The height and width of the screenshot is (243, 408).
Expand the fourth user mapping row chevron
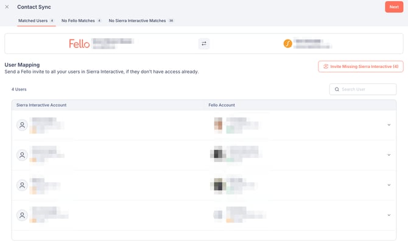[389, 215]
